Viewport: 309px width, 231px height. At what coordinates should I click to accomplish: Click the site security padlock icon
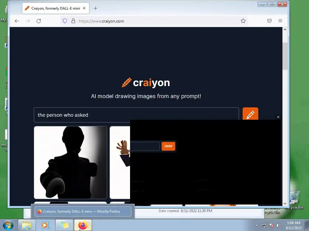pyautogui.click(x=73, y=21)
